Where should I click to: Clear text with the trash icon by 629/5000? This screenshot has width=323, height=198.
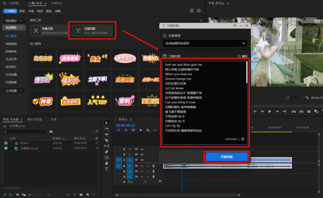click(x=243, y=139)
